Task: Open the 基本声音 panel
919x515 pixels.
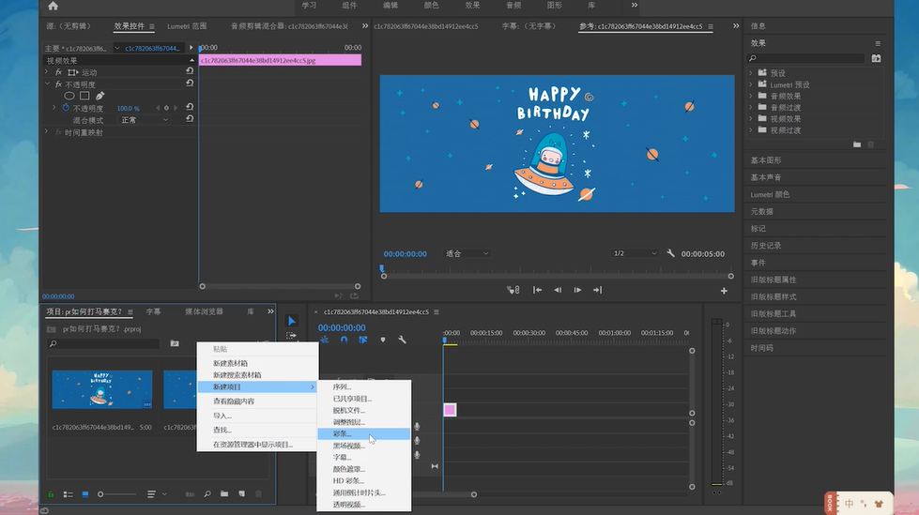Action: pyautogui.click(x=766, y=177)
